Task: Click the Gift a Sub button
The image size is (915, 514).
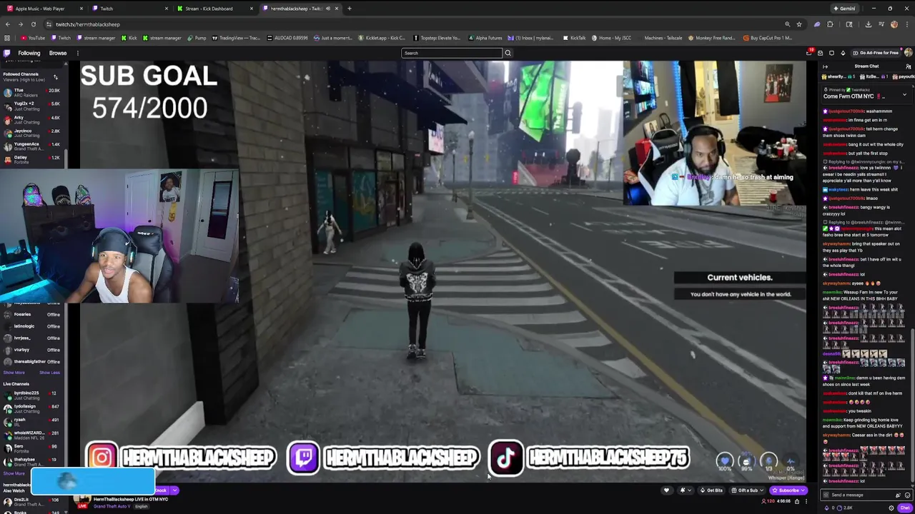Action: [x=748, y=490]
